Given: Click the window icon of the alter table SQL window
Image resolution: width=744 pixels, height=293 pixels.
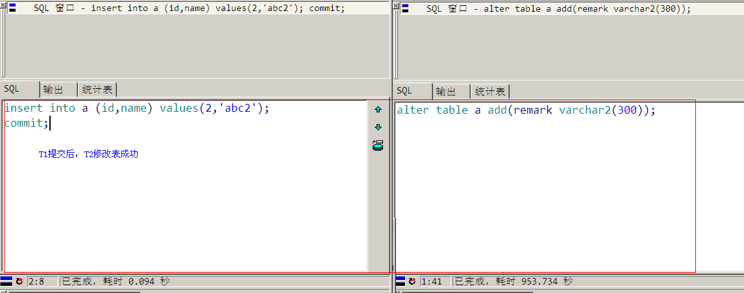Looking at the screenshot, I should coord(405,8).
